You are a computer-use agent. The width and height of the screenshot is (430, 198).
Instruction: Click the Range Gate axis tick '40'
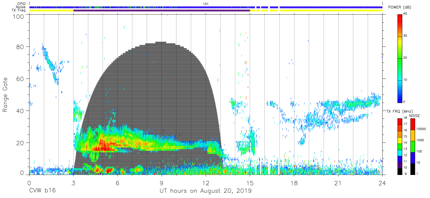point(20,111)
